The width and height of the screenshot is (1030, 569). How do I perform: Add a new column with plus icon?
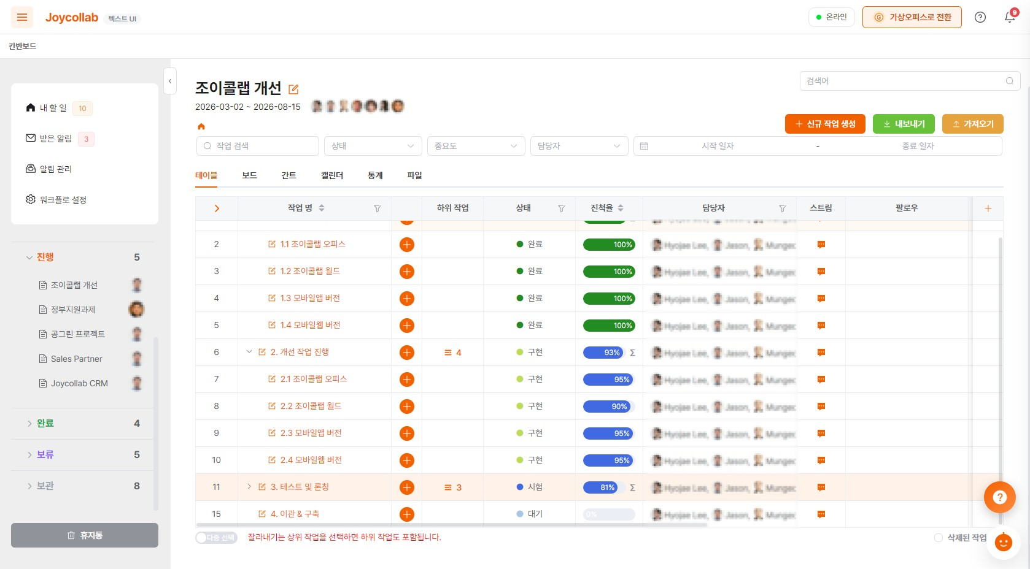[988, 208]
